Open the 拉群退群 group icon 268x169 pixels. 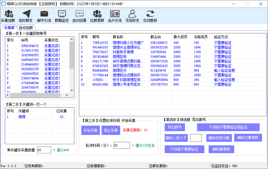coord(97,16)
